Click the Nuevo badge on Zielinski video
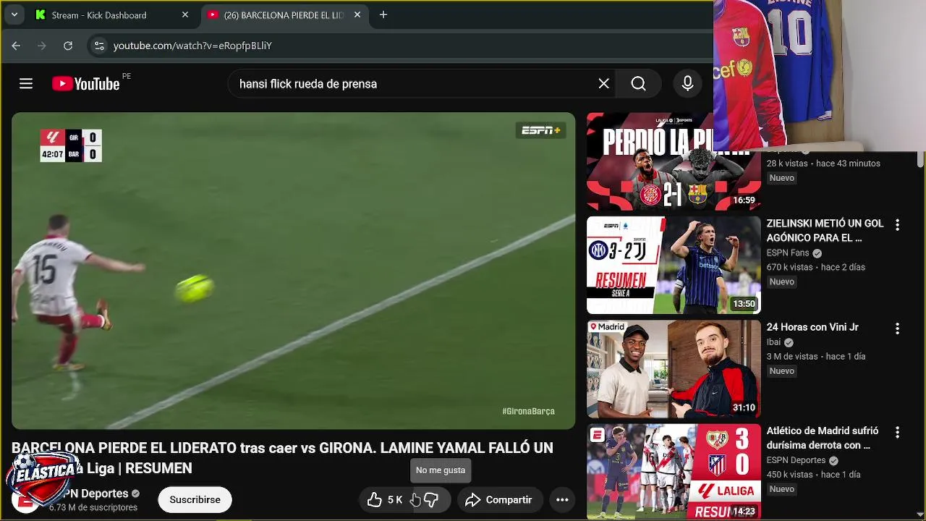 tap(782, 281)
